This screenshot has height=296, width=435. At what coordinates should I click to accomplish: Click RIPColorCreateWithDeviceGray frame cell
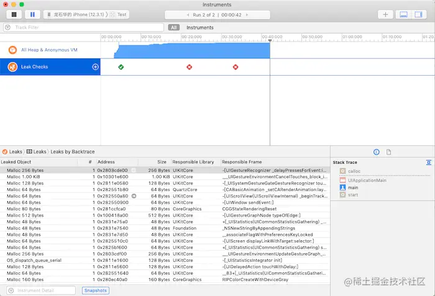[255, 280]
